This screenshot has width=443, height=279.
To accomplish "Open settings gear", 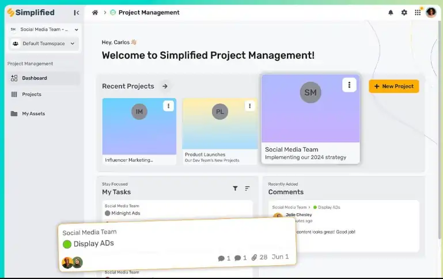I will 404,13.
